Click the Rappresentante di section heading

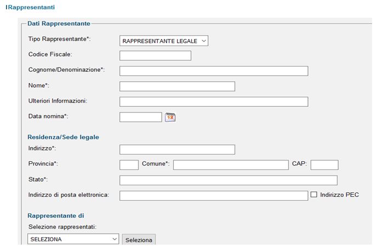56,216
